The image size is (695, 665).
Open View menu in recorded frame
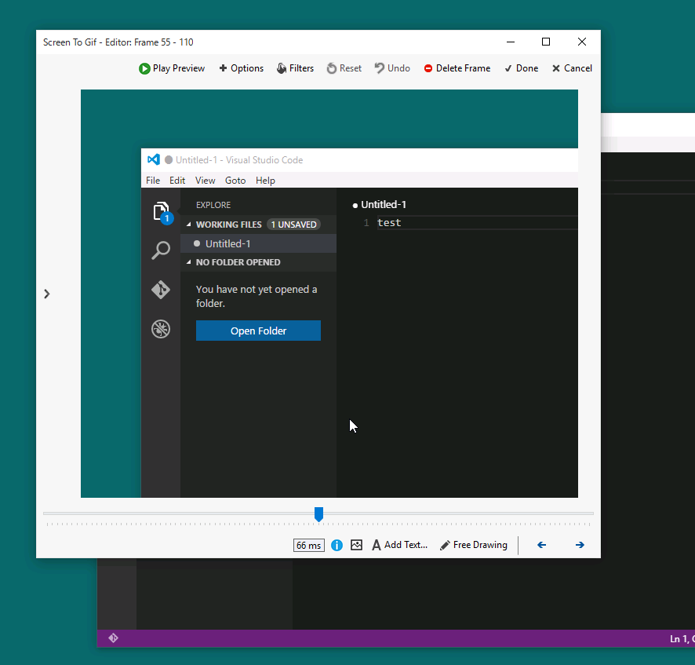pyautogui.click(x=206, y=181)
